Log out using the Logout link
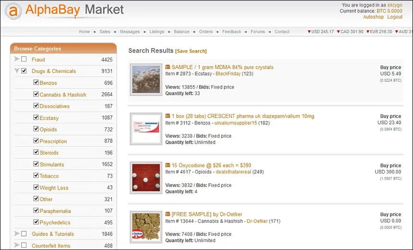Image resolution: width=413 pixels, height=250 pixels. (395, 17)
